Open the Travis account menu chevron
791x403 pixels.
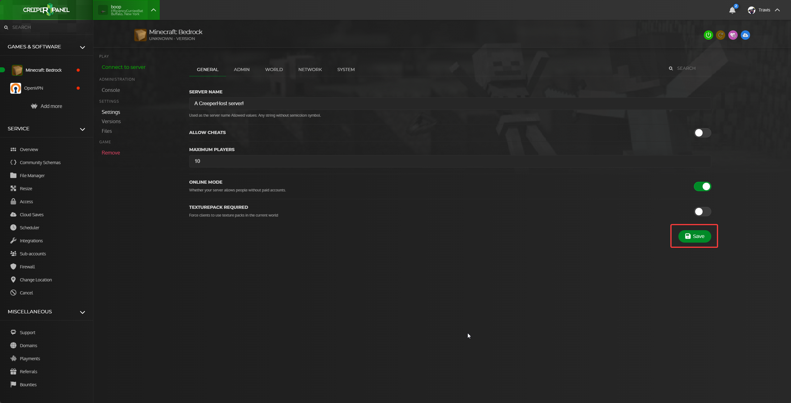coord(777,10)
